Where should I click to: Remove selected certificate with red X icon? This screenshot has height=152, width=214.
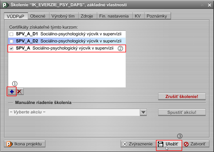20,91
